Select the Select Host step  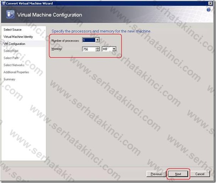(x=11, y=51)
